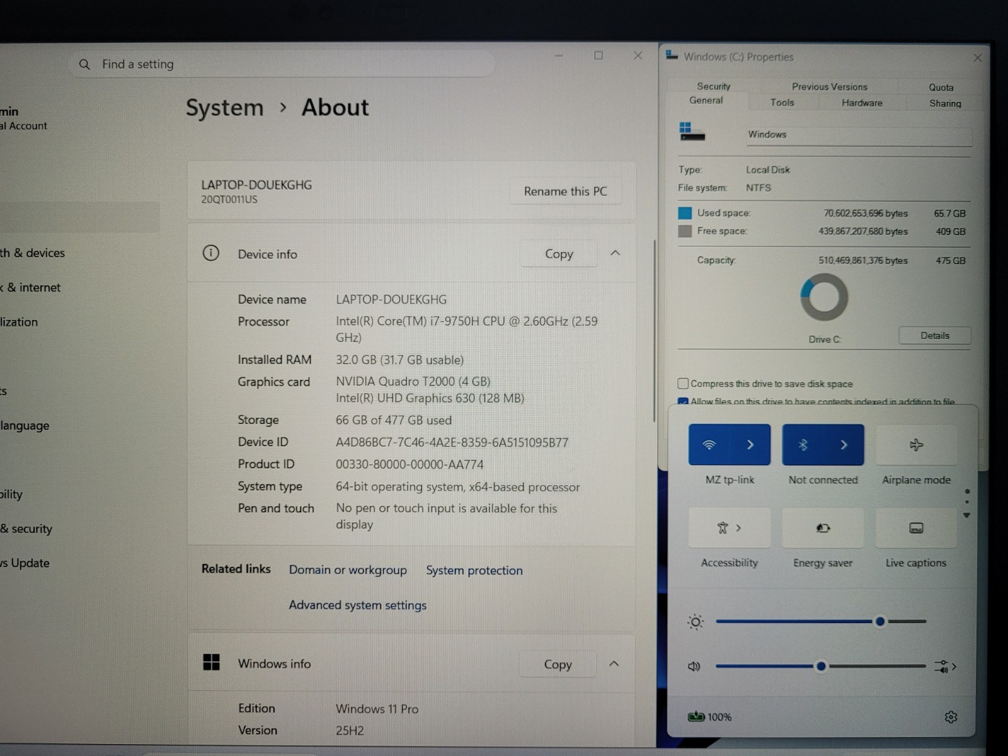Copy the Device info details
Screen dimensions: 1008x756
(x=559, y=253)
